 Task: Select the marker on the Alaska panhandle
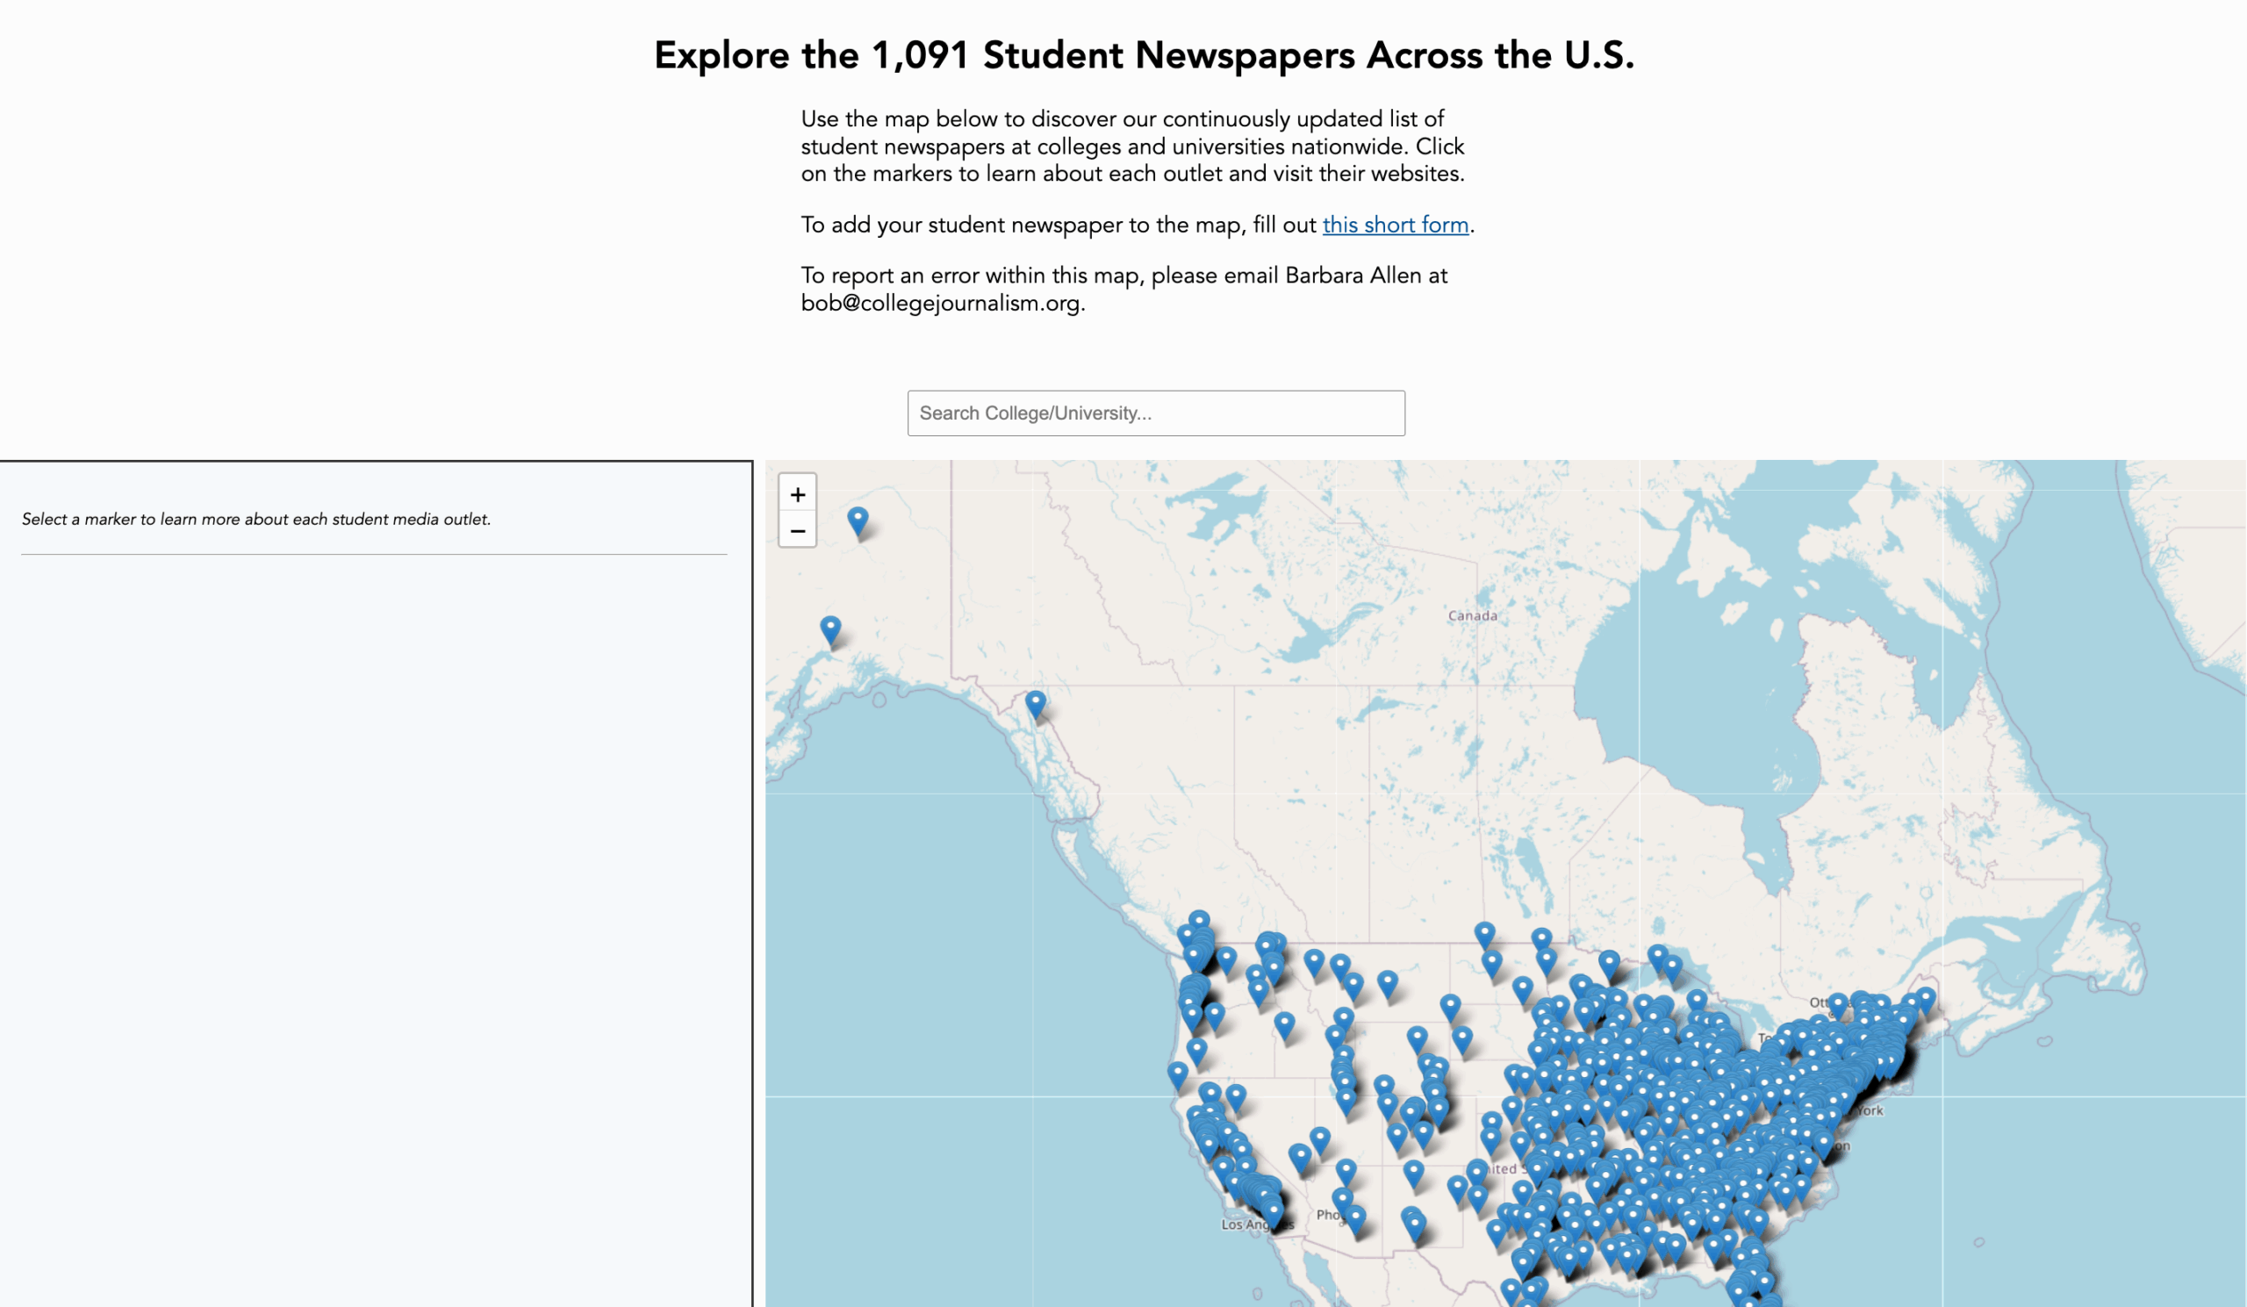pos(1035,704)
